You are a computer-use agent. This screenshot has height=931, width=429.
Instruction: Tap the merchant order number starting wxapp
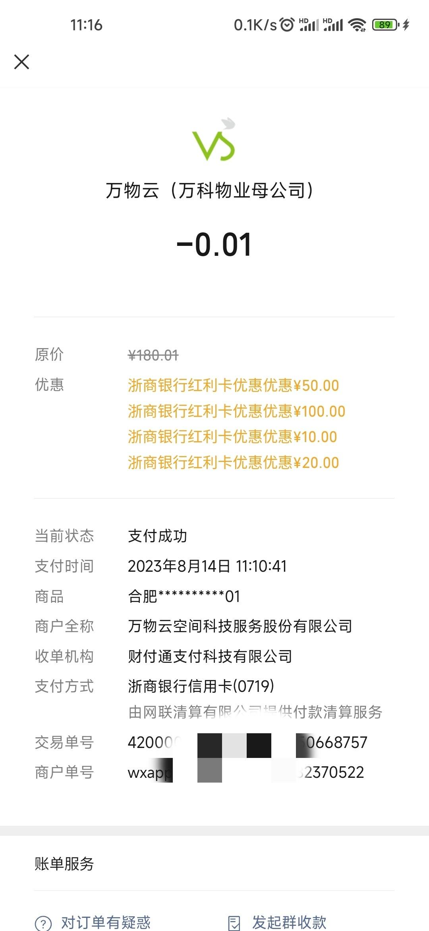246,772
